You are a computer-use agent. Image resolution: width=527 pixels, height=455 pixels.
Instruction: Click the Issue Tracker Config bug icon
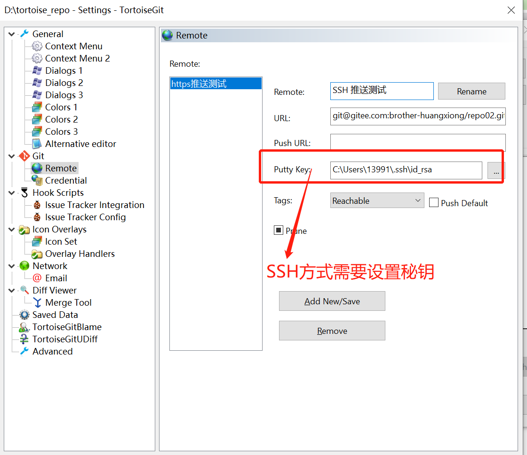point(37,217)
